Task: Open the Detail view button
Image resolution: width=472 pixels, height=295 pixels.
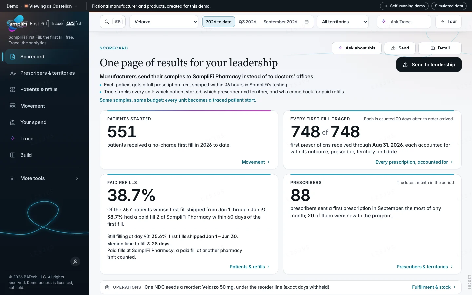Action: click(x=440, y=48)
